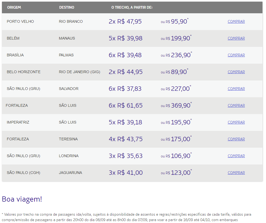Select the '3x R$ 35,63' installment price
Image resolution: width=266 pixels, height=223 pixels.
coord(125,156)
